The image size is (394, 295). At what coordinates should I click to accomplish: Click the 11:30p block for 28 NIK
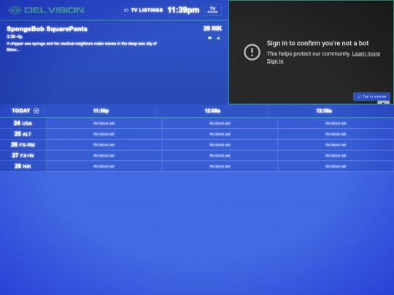tap(104, 166)
